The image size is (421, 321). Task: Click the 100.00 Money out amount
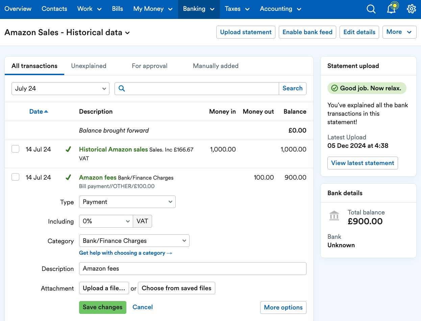click(x=264, y=177)
